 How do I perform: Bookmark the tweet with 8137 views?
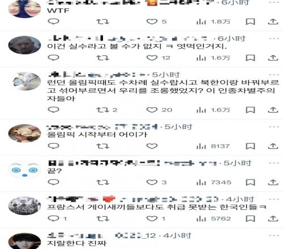pyautogui.click(x=250, y=146)
